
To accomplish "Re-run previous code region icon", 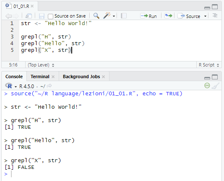I will coord(168,15).
